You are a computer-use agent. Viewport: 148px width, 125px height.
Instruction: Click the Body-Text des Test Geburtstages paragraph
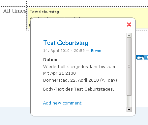(x=79, y=89)
